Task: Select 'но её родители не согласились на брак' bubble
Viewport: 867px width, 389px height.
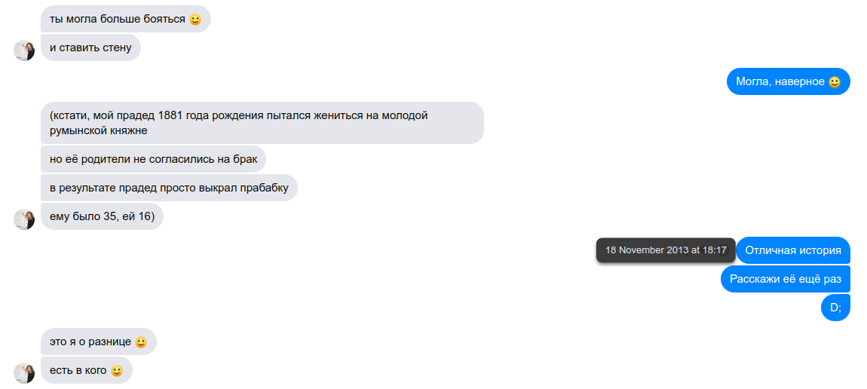Action: coord(153,159)
